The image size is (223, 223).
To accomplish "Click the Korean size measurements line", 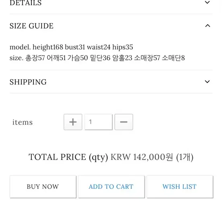I will tap(97, 58).
